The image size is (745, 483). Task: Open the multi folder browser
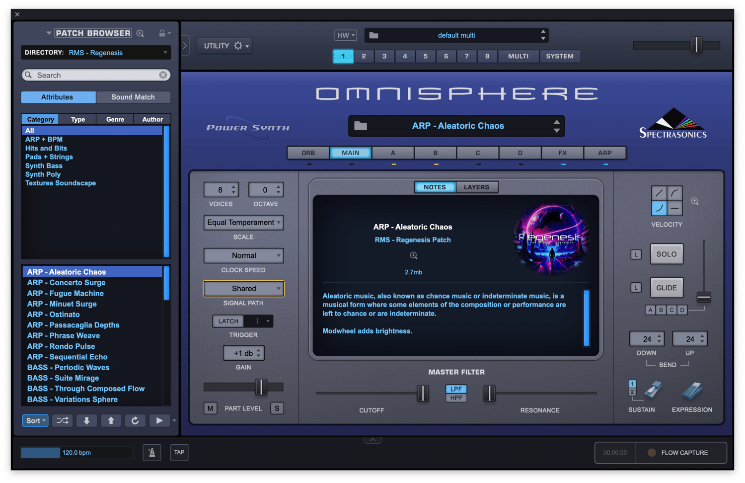374,35
